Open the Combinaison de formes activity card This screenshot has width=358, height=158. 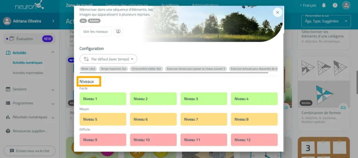coord(323,93)
